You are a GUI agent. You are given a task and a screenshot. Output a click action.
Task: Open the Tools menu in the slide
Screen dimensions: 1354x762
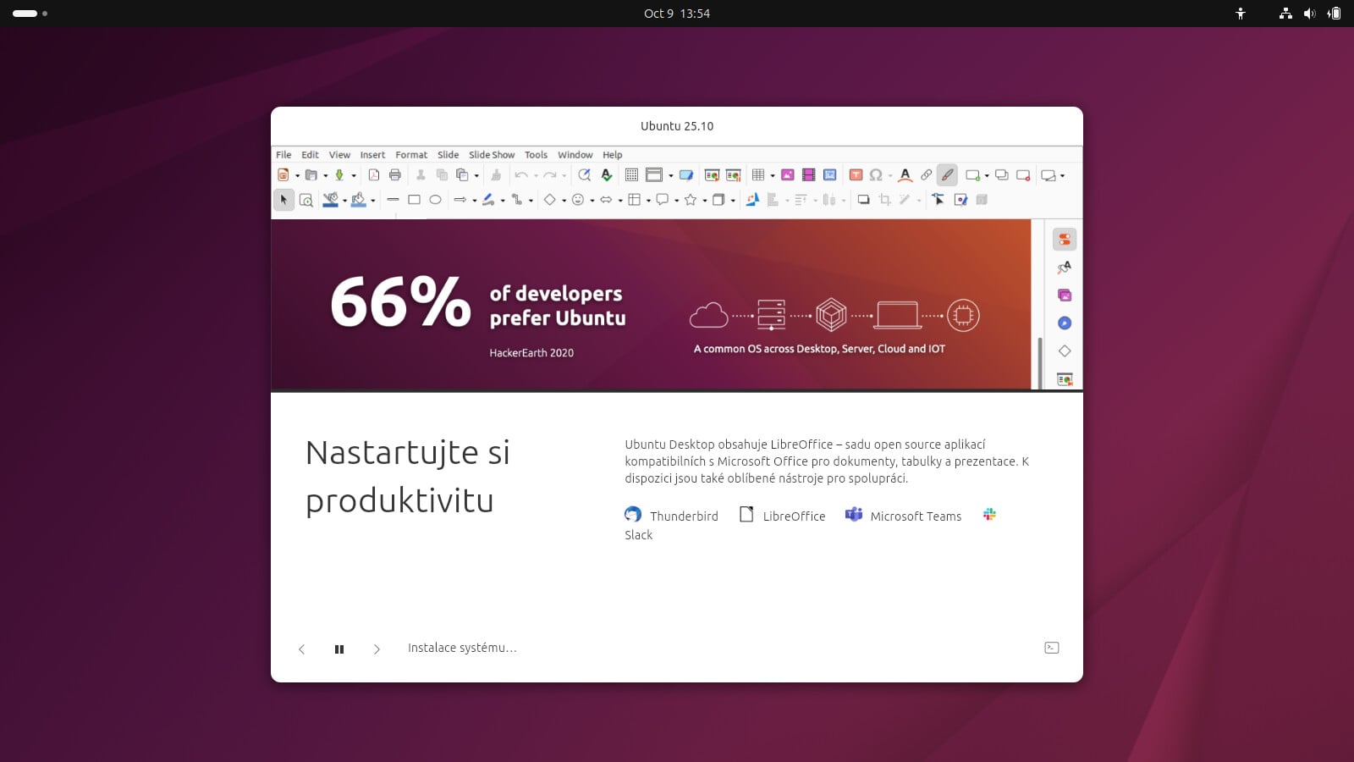(x=536, y=155)
